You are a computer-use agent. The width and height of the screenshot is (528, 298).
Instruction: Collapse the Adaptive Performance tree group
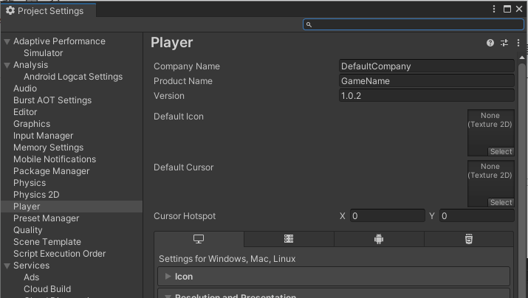pyautogui.click(x=7, y=42)
